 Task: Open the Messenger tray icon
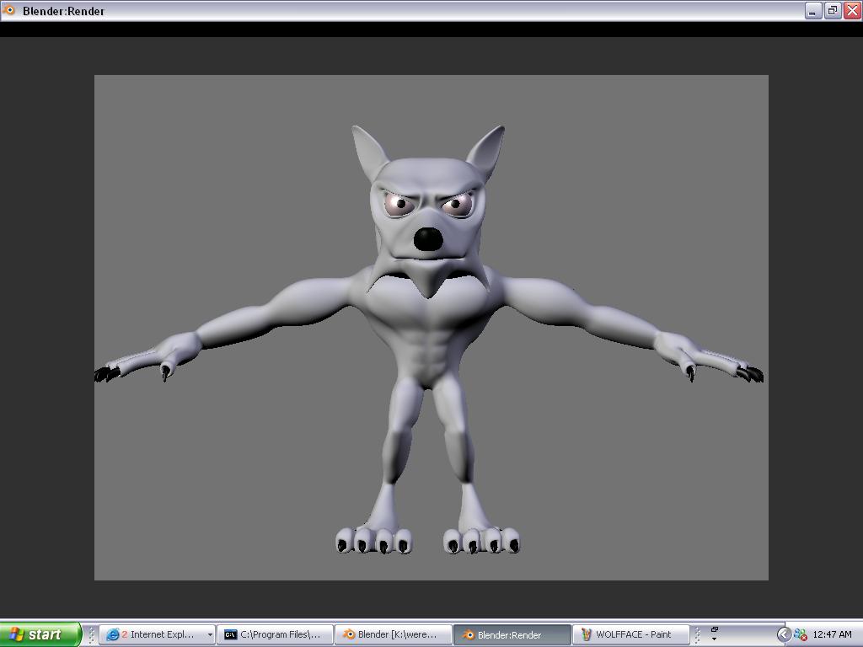[x=801, y=634]
